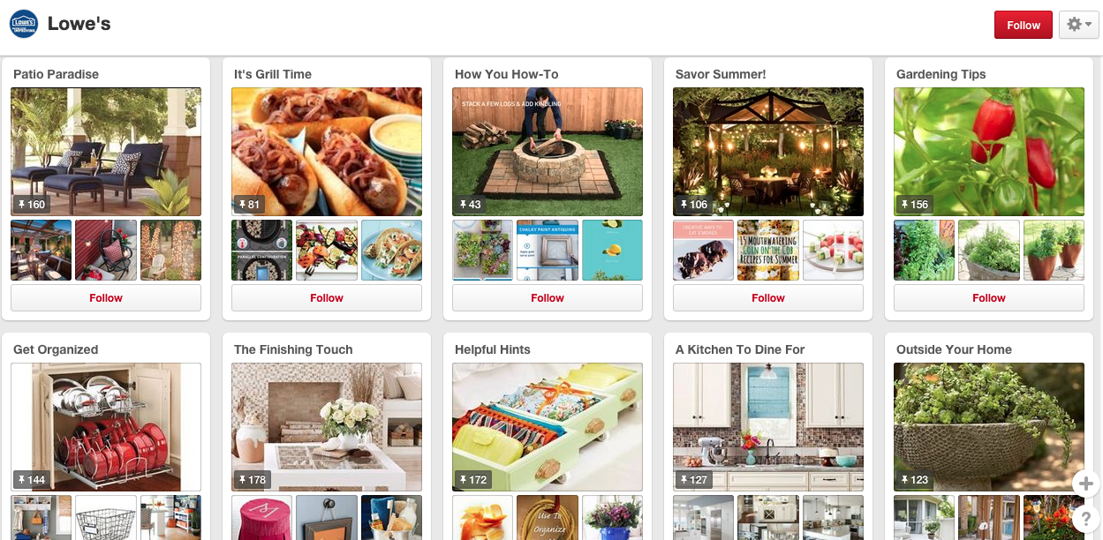
Task: Open the gear settings dropdown
Action: [x=1079, y=25]
